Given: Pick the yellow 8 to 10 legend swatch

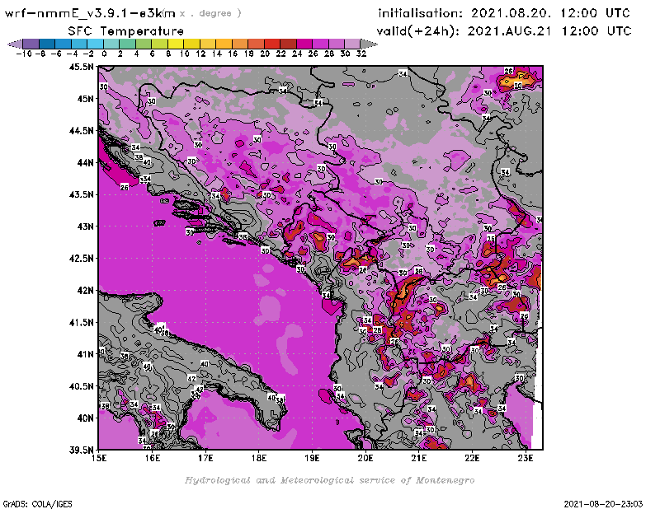Looking at the screenshot, I should click(176, 44).
